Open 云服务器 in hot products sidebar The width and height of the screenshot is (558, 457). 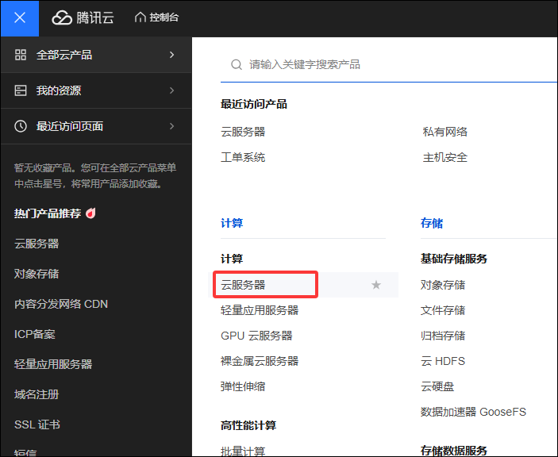click(37, 244)
